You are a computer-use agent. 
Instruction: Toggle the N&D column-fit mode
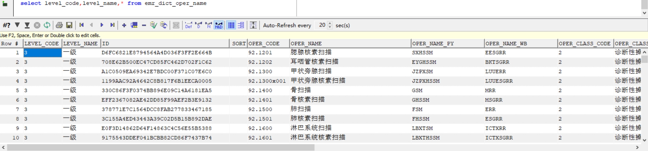pos(219,25)
